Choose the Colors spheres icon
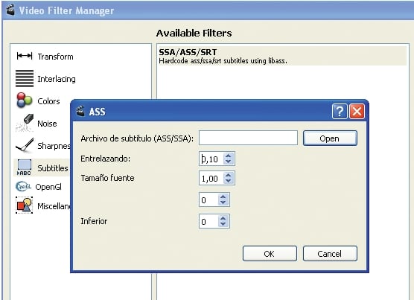This screenshot has height=300, width=414. pos(25,100)
